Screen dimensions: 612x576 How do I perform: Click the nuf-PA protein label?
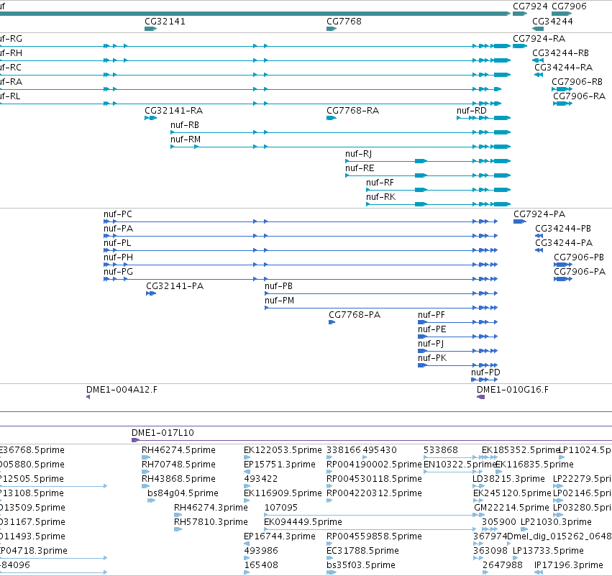click(118, 229)
